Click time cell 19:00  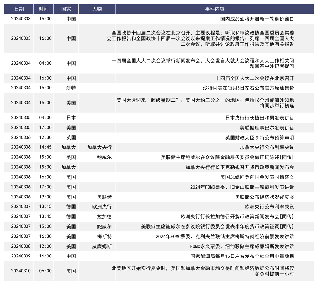coord(45,197)
